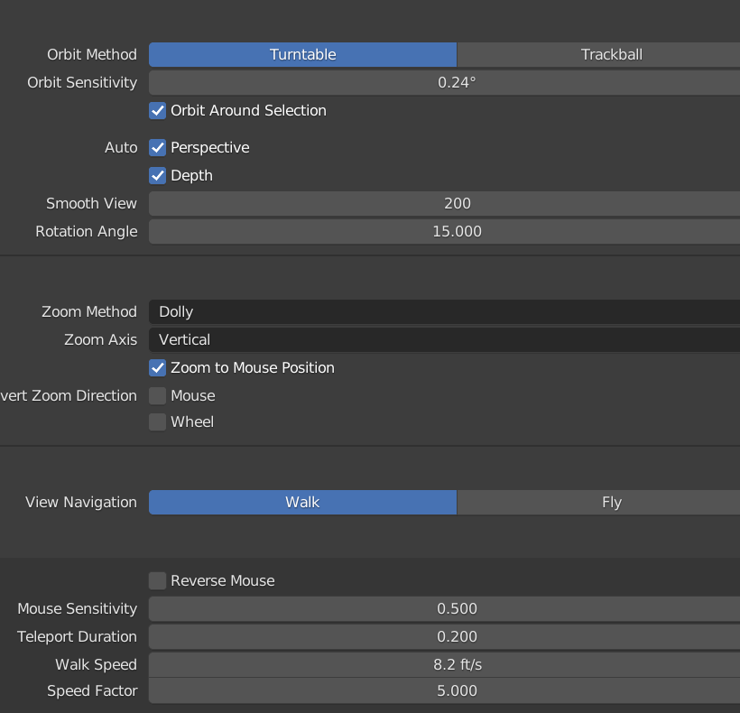
Task: Toggle off the Auto Depth checkbox
Action: pyautogui.click(x=157, y=175)
